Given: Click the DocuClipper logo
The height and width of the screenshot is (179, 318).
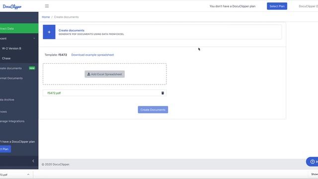Looking at the screenshot, I should pos(12,6).
